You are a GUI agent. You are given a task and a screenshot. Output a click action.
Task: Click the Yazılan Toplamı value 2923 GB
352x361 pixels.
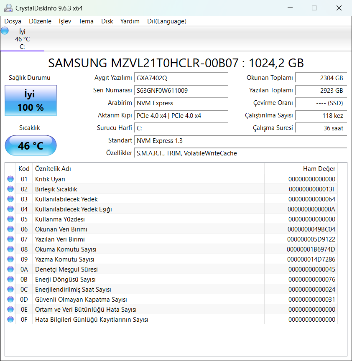click(321, 91)
